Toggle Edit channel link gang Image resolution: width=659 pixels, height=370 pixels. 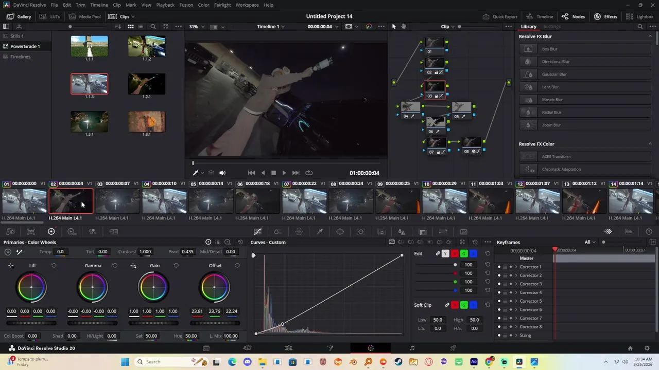pos(438,254)
